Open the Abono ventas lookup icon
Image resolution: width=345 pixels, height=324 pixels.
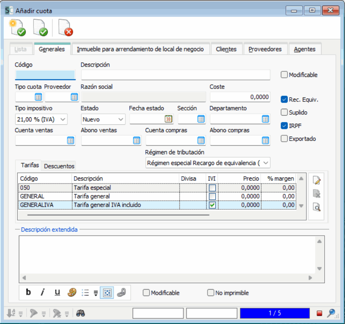click(137, 141)
